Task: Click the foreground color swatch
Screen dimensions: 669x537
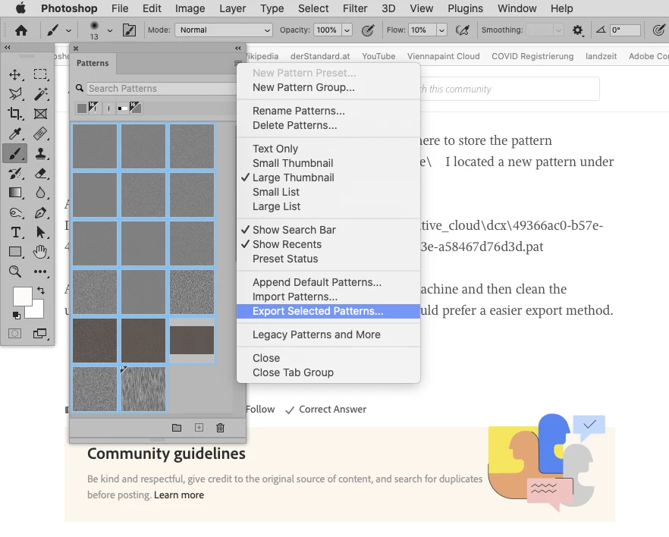Action: click(22, 296)
